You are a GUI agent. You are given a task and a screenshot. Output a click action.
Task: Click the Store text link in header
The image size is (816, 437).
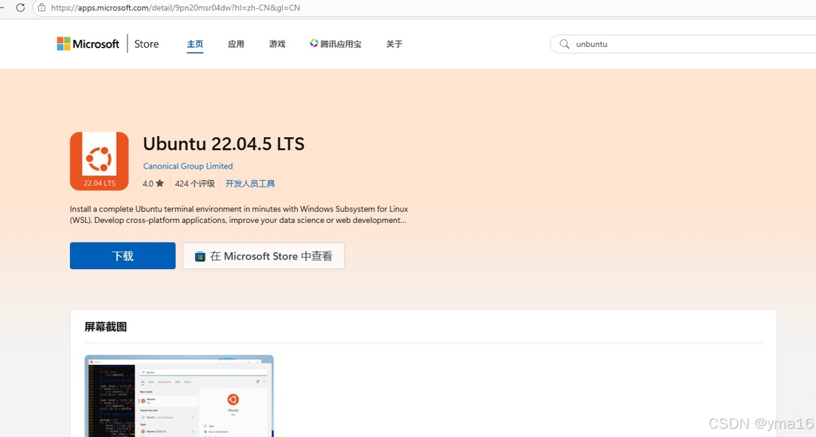click(x=146, y=43)
